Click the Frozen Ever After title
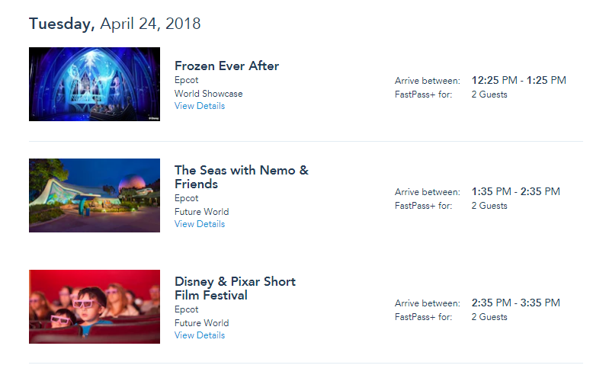 pyautogui.click(x=226, y=66)
